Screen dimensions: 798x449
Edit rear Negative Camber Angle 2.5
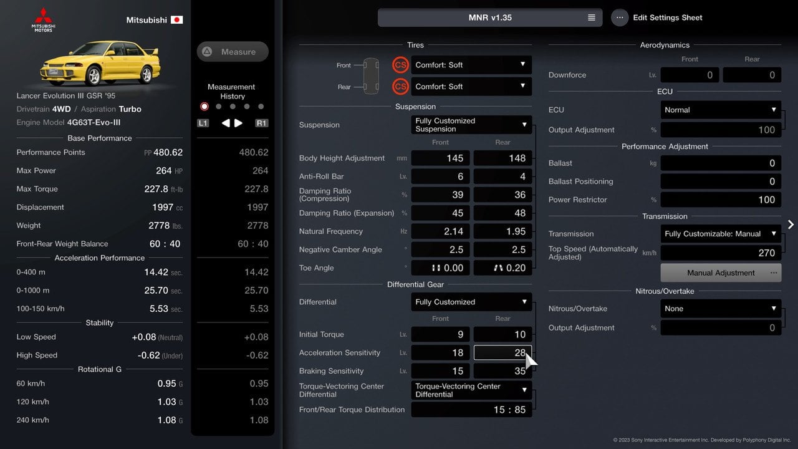click(502, 249)
